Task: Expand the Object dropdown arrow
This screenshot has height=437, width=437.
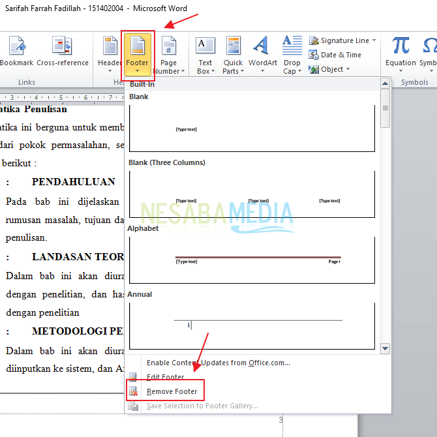Action: (x=348, y=69)
